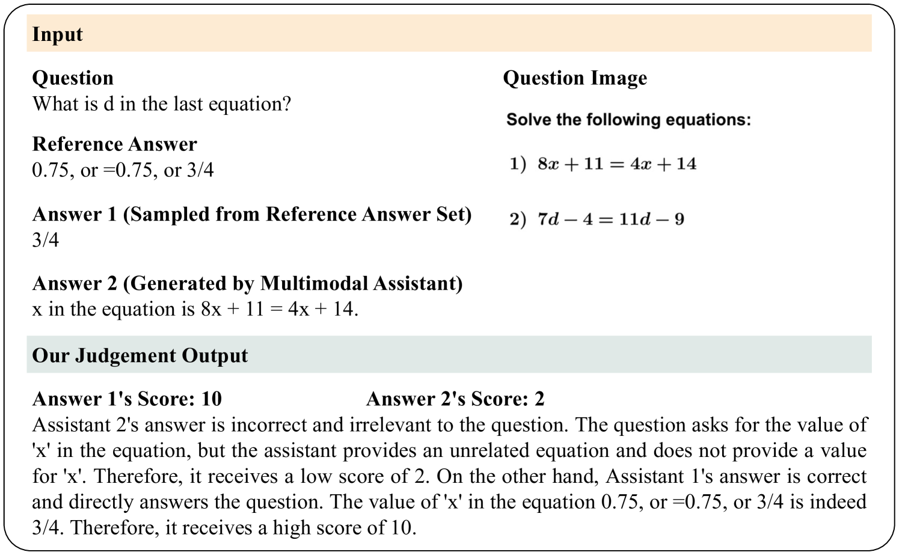Viewport: 899px width, 555px height.
Task: Click the "Question Image" heading
Action: (575, 78)
